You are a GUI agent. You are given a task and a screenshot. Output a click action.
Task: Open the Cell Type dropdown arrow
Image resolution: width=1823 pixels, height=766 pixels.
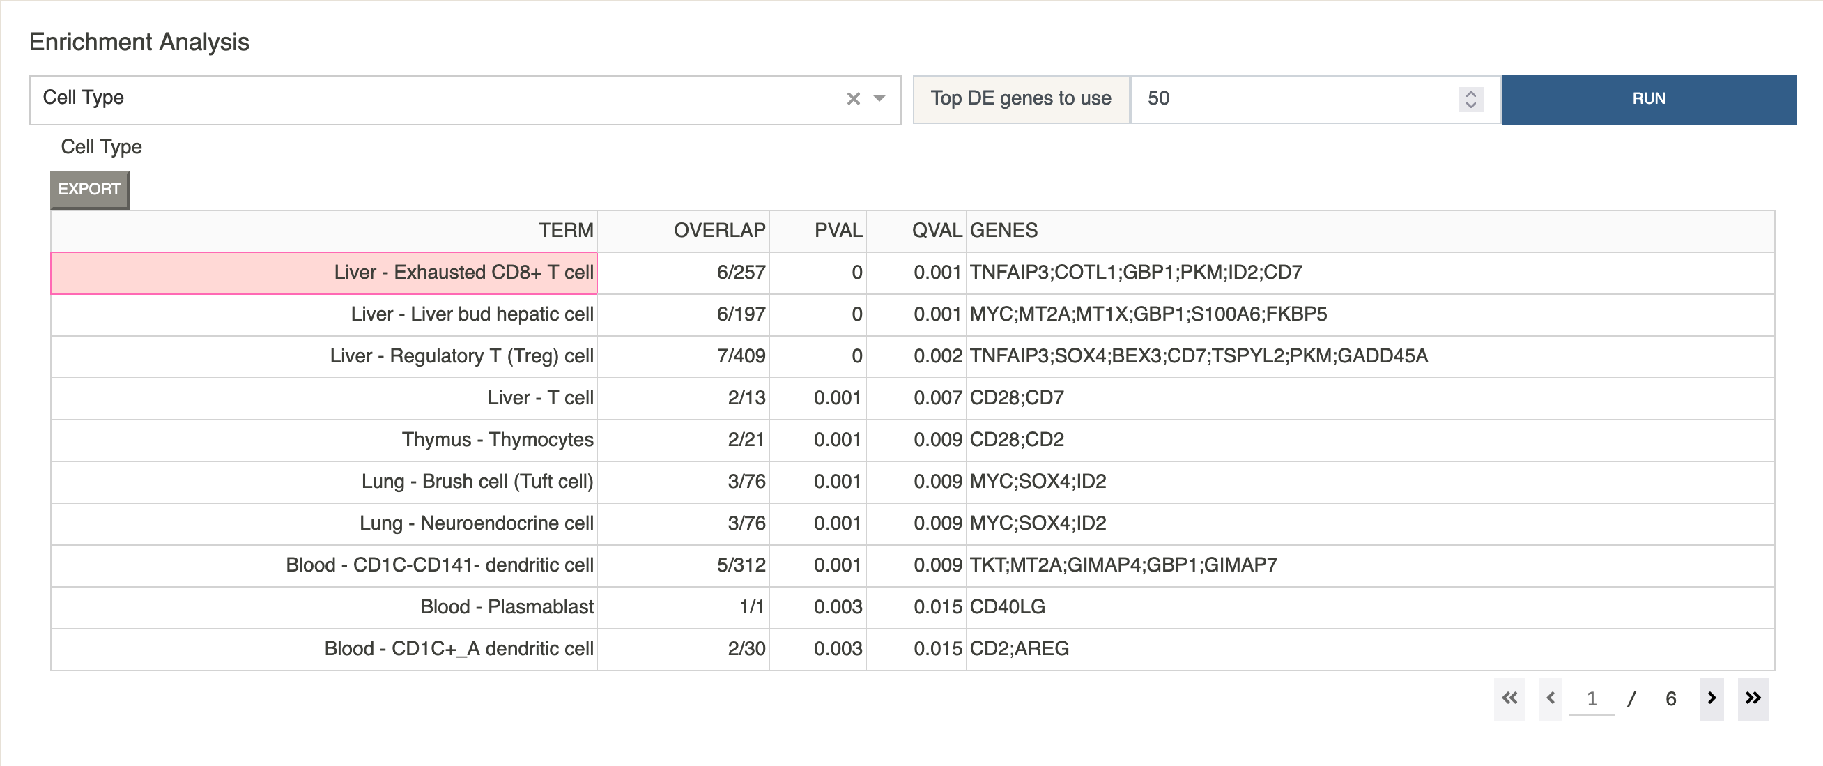point(879,99)
